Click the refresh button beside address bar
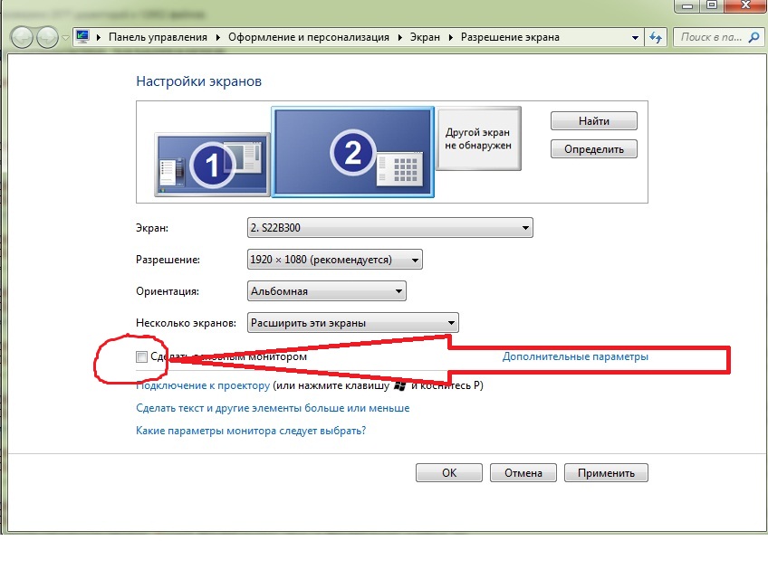The height and width of the screenshot is (579, 768). (x=656, y=37)
